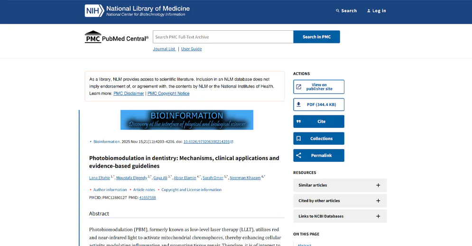Click the ON THIS PAGE heading
This screenshot has height=246, width=472.
tap(306, 234)
